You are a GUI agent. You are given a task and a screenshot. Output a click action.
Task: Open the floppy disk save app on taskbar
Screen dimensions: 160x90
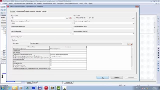click(x=40, y=88)
